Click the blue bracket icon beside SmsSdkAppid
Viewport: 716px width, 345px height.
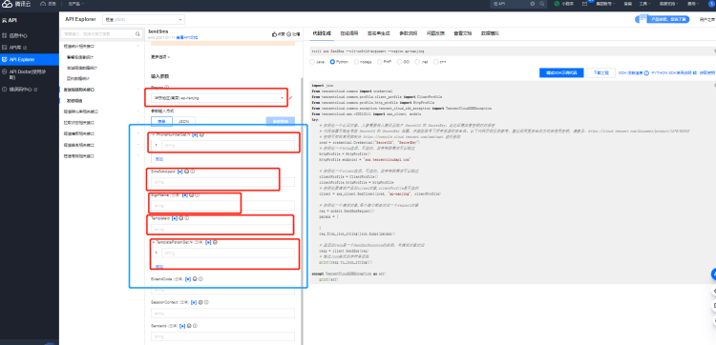[x=179, y=172]
